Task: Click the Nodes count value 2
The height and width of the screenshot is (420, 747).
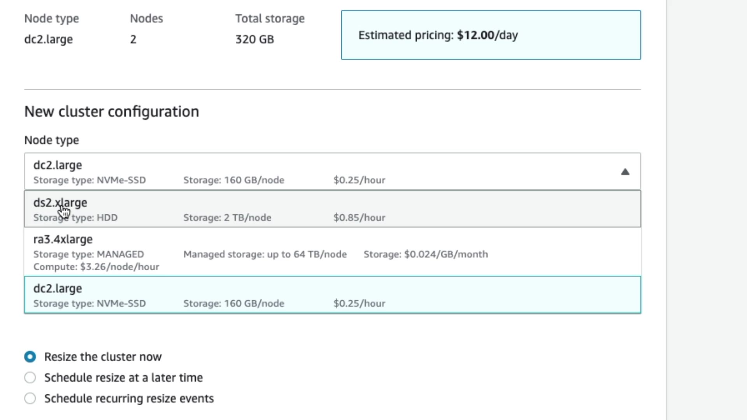Action: click(133, 39)
